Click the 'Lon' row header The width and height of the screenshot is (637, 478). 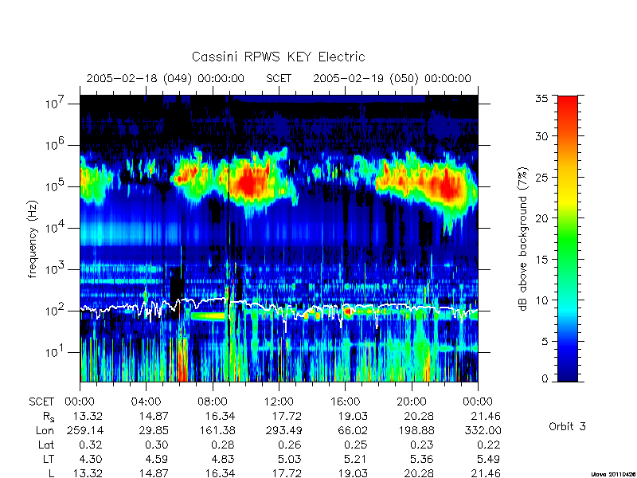[x=45, y=430]
